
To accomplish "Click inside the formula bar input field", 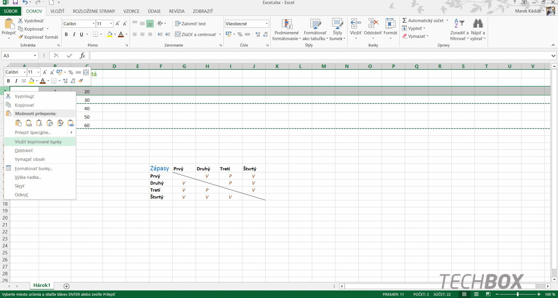I will click(x=320, y=55).
